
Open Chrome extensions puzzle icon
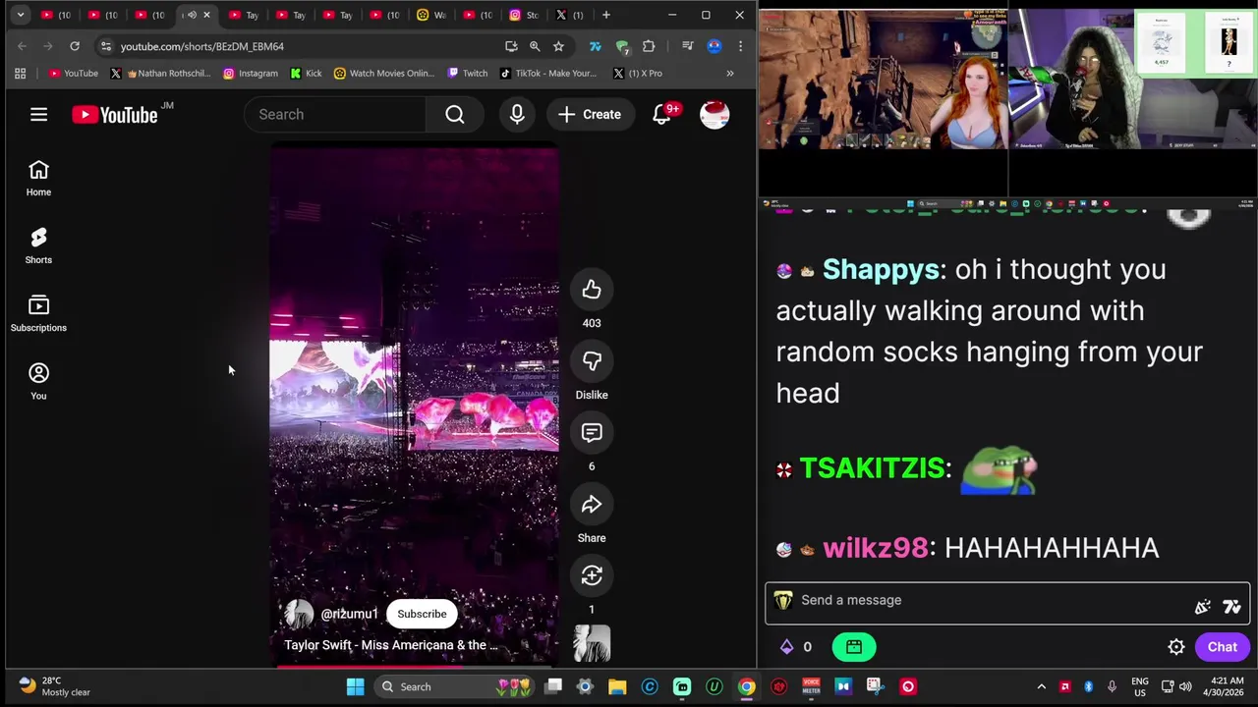pyautogui.click(x=649, y=46)
